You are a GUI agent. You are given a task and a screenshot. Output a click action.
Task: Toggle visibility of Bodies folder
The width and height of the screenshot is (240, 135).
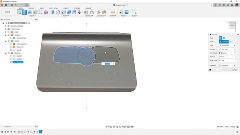click(x=9, y=41)
